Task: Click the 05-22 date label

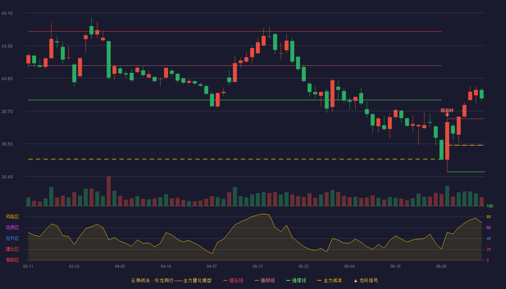Action: [x=304, y=266]
